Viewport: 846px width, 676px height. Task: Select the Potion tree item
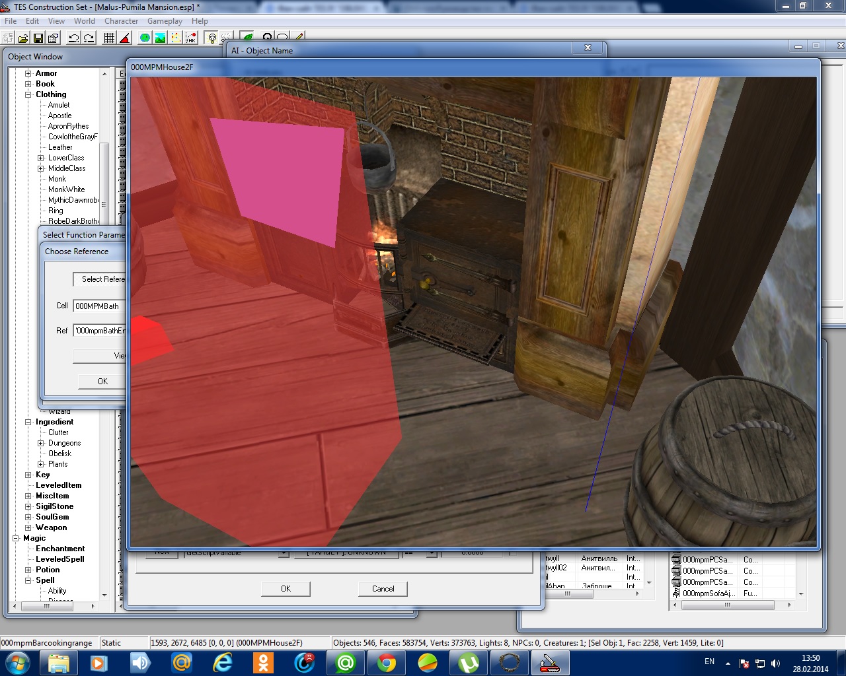tap(48, 570)
